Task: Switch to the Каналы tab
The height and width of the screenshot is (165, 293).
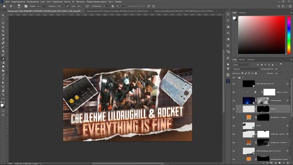Action: (x=242, y=60)
